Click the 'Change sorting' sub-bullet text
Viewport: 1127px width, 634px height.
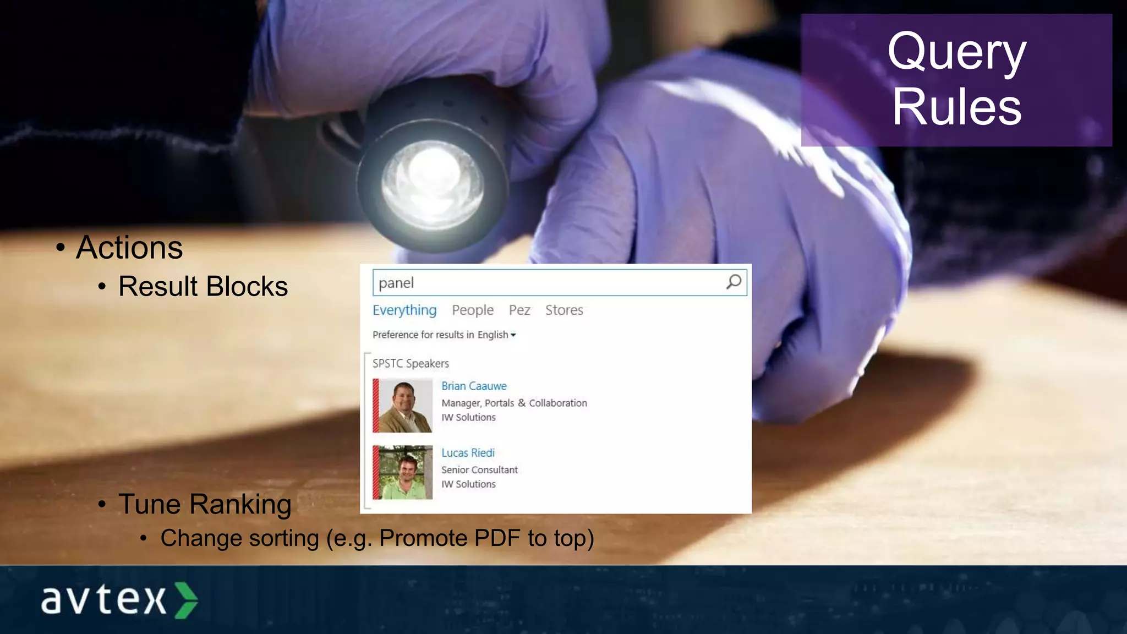coord(378,538)
